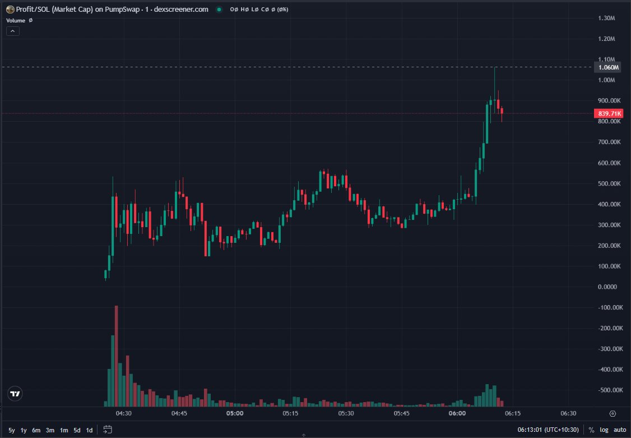Click the scroll-to-realtime hexagon icon above price scale
Viewport: 631px width, 438px height.
(611, 413)
